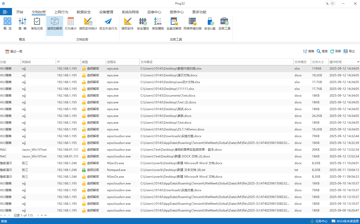
Task: Open the 行为审计 tool
Action: point(70,24)
